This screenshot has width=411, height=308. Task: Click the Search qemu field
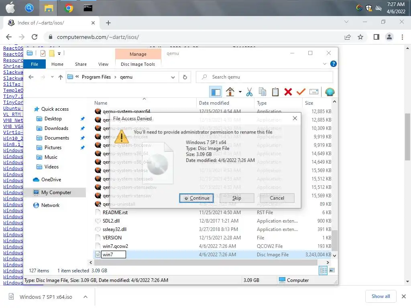(264, 77)
